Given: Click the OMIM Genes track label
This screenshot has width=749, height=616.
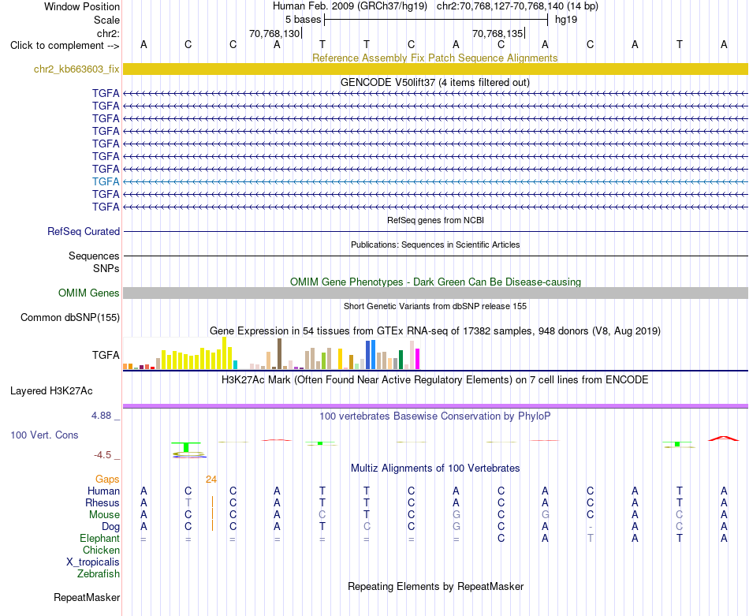Looking at the screenshot, I should tap(89, 293).
